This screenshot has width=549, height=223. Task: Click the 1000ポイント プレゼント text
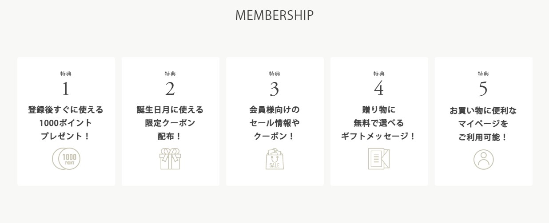coord(66,129)
